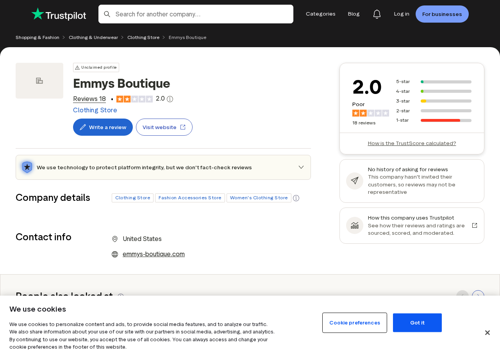Screen dimensions: 500x351
Task: Open external link icon in Trustpilot usage card
Action: (475, 225)
